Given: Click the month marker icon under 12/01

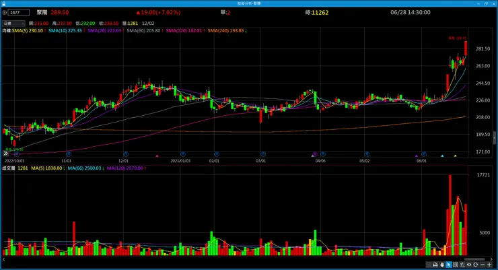Looking at the screenshot, I should pos(126,154).
